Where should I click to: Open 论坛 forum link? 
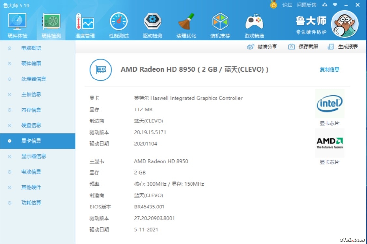(287, 5)
